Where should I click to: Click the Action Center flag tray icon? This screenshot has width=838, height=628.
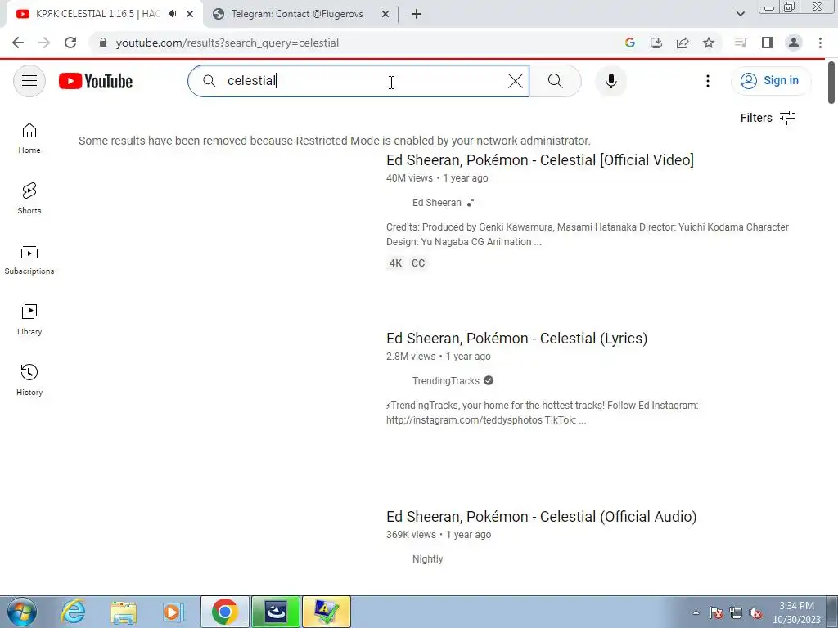[x=716, y=612]
